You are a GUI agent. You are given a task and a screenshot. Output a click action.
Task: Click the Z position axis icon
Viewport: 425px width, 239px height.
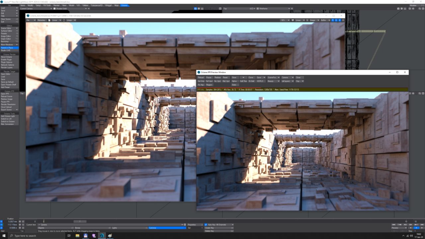click(1, 228)
